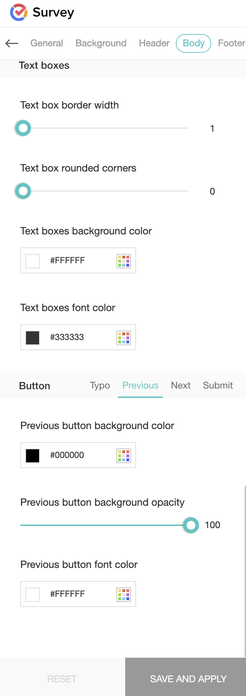Click SAVE AND APPLY button
246x696 pixels.
click(188, 679)
